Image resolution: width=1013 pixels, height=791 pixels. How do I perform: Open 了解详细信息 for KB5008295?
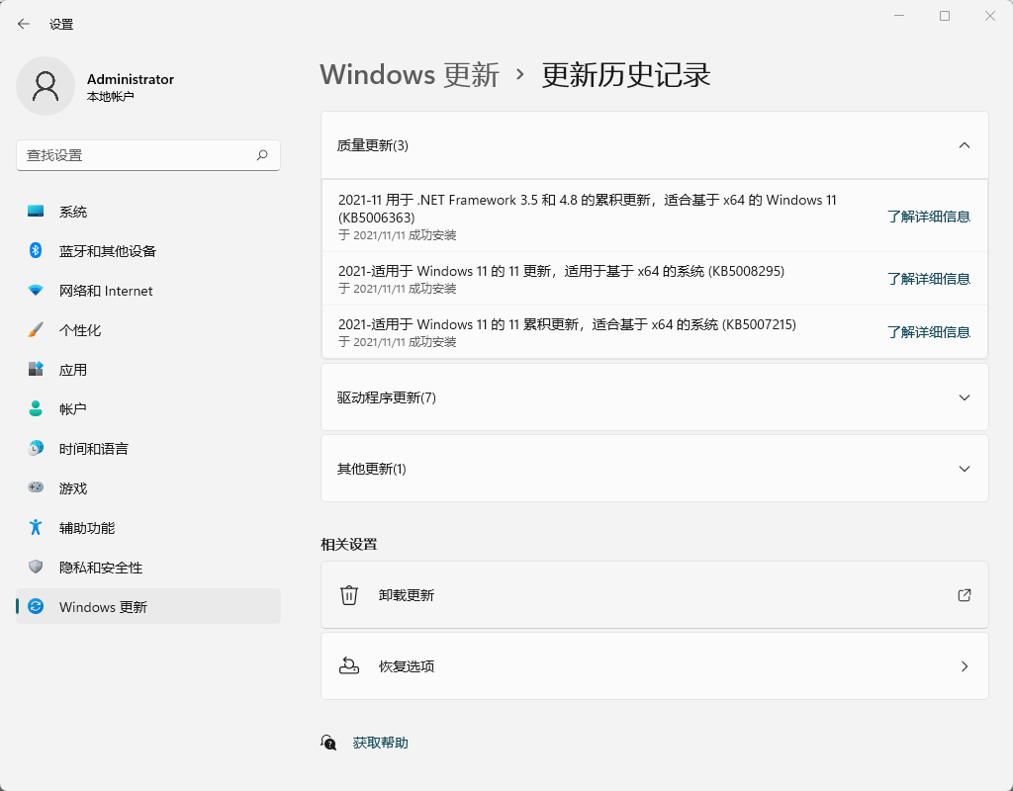(x=928, y=278)
